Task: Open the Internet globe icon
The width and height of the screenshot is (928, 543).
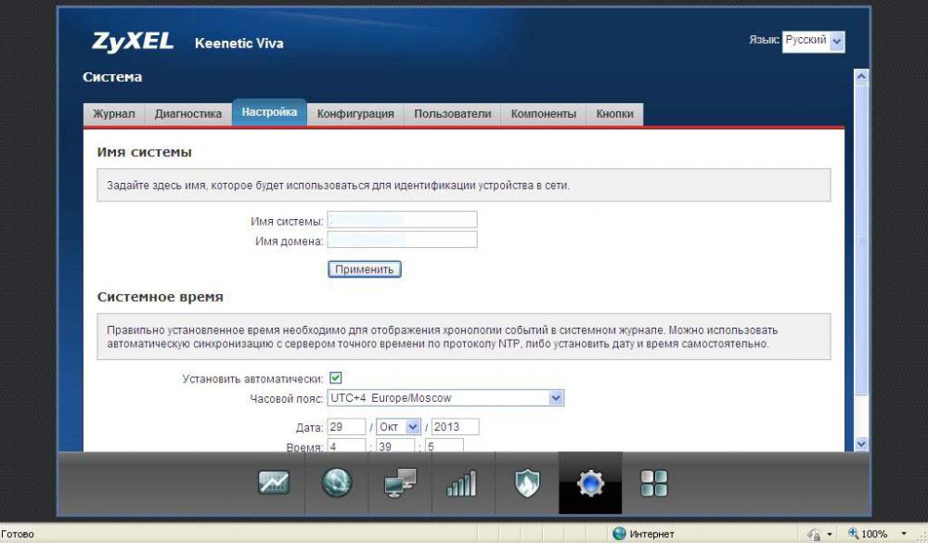Action: [337, 483]
